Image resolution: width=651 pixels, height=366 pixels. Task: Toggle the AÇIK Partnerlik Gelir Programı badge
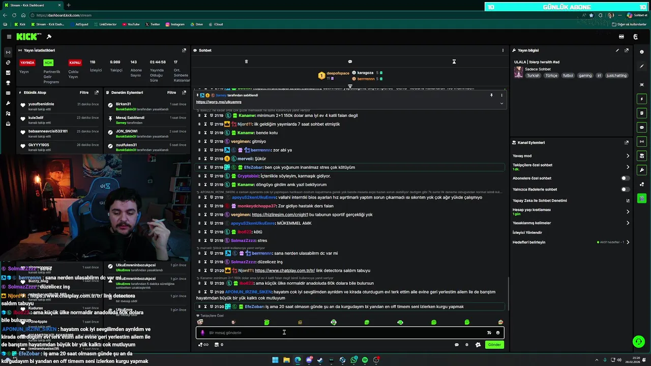point(48,63)
